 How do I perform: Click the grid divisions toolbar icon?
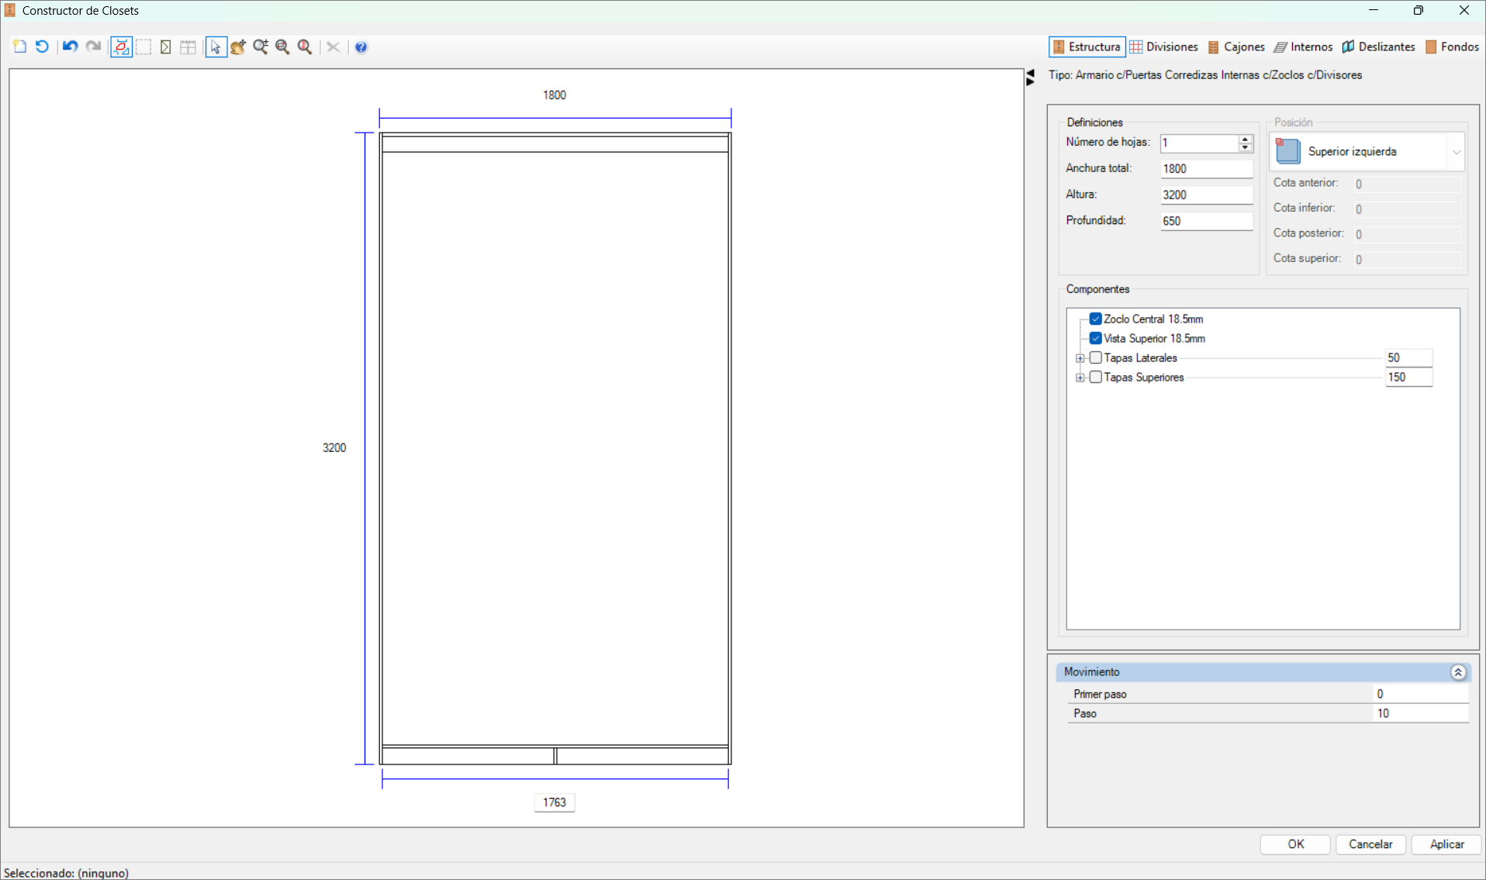tap(188, 47)
